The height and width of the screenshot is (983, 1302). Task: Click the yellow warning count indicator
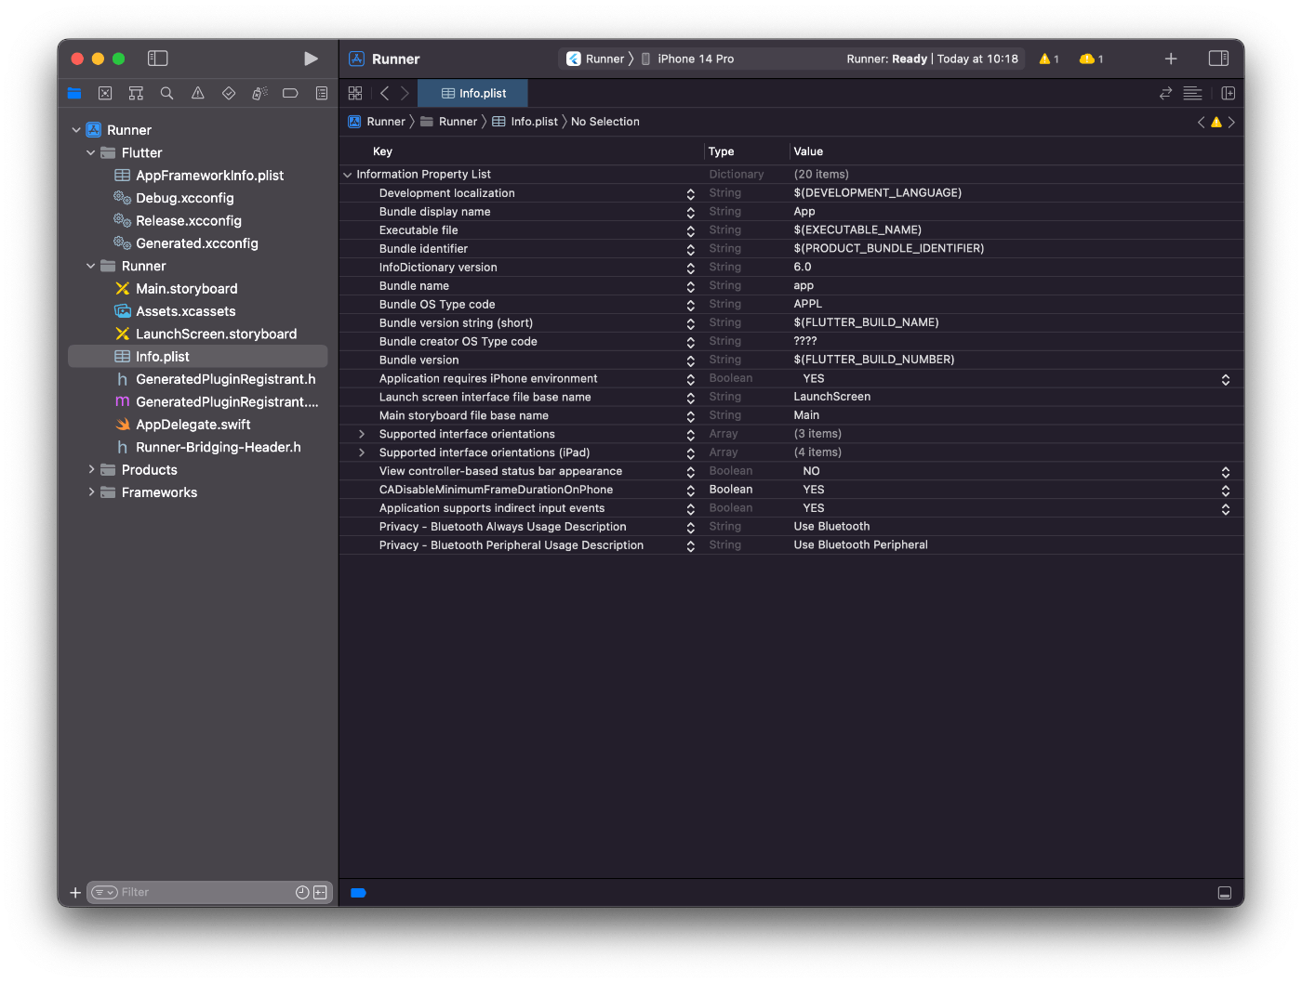point(1049,59)
